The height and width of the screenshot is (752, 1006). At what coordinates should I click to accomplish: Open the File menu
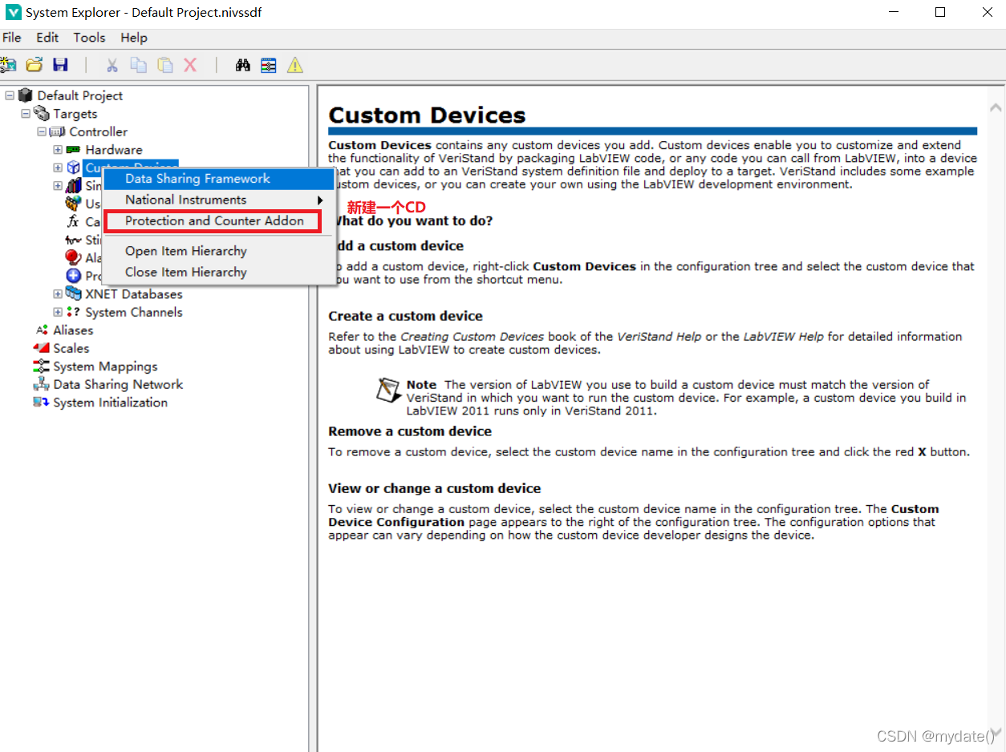tap(11, 38)
